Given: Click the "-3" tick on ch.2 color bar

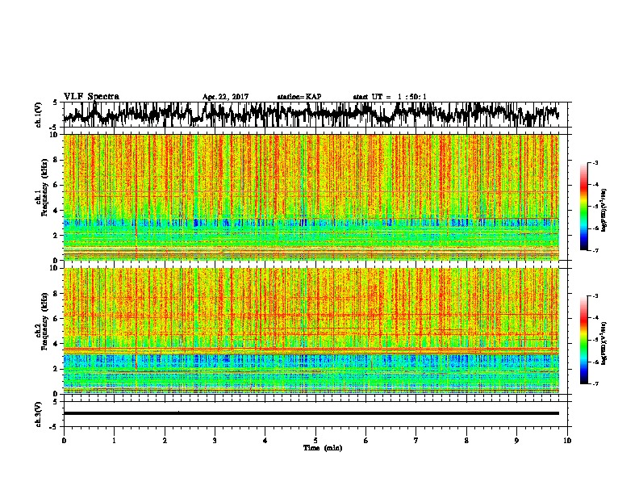Looking at the screenshot, I should tap(595, 296).
